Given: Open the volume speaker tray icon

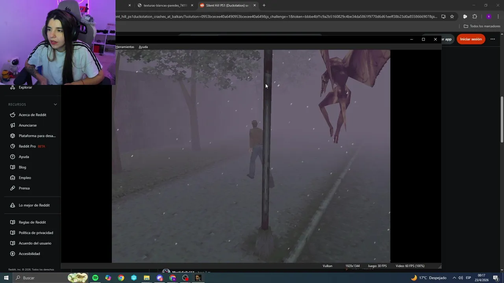Looking at the screenshot, I should pyautogui.click(x=461, y=278).
